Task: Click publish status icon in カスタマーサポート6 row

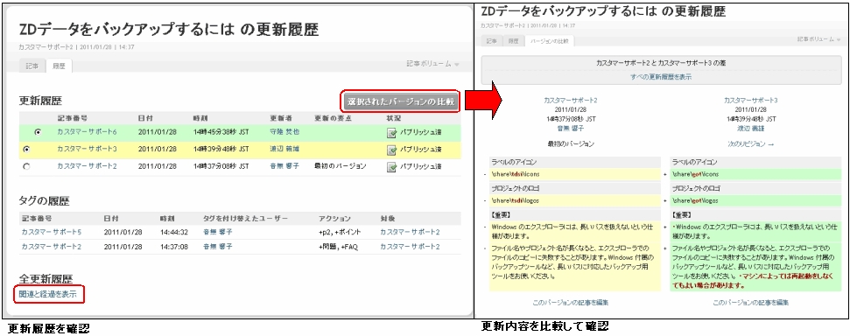Action: [x=392, y=133]
